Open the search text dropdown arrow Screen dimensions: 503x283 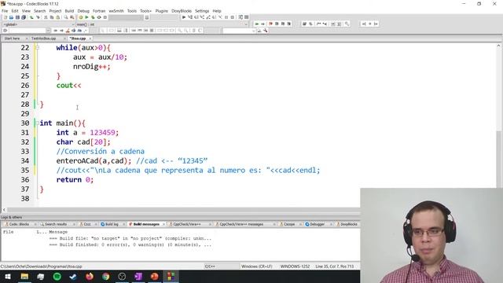[49, 31]
